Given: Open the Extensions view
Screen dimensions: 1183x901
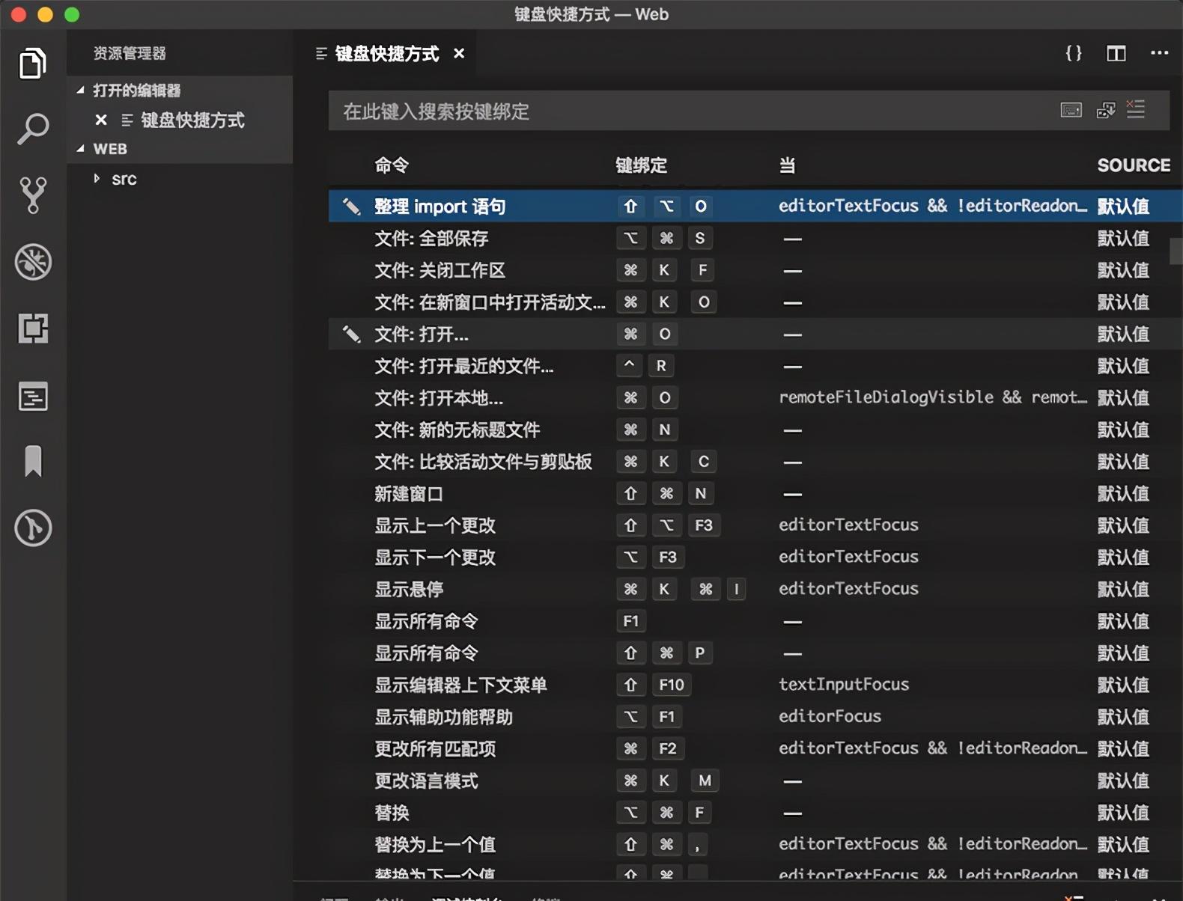Looking at the screenshot, I should [33, 328].
